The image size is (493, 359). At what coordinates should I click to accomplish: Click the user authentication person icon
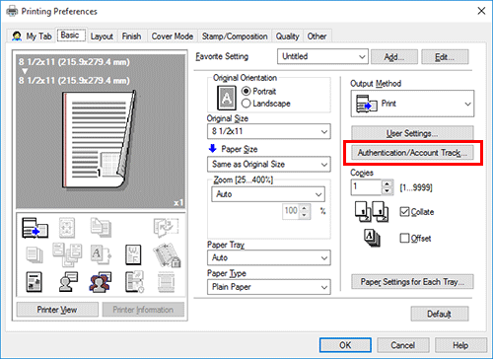68,282
